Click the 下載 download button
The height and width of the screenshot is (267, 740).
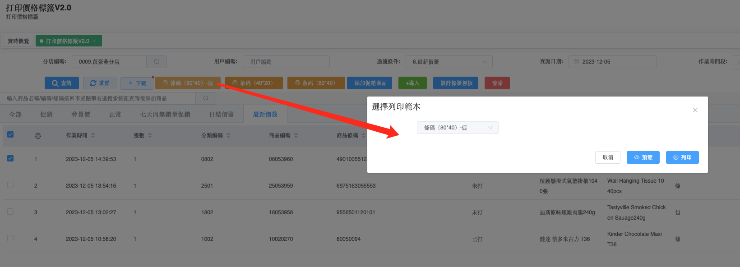[x=137, y=83]
